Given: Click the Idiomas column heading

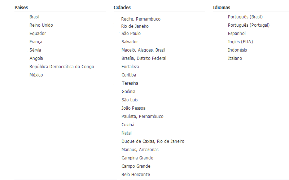Looking at the screenshot, I should pos(222,7).
